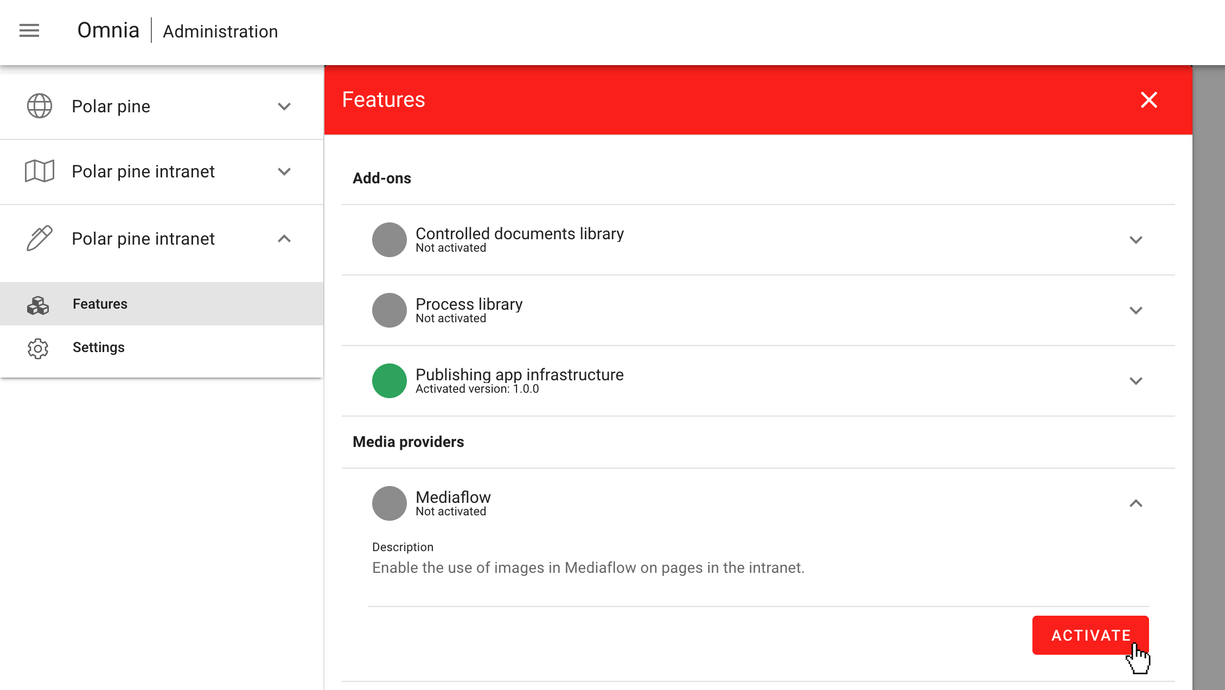Expand the Polar pine intranet map section

point(284,171)
